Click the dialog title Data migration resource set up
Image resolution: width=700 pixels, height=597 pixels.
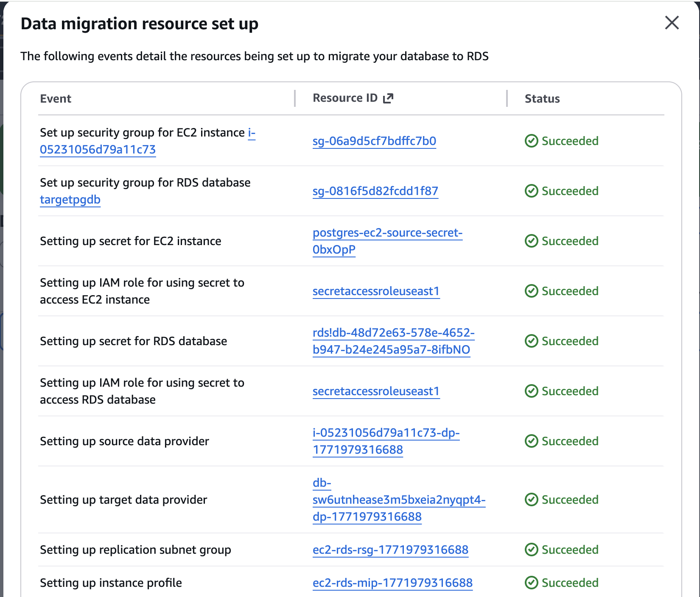coord(140,24)
